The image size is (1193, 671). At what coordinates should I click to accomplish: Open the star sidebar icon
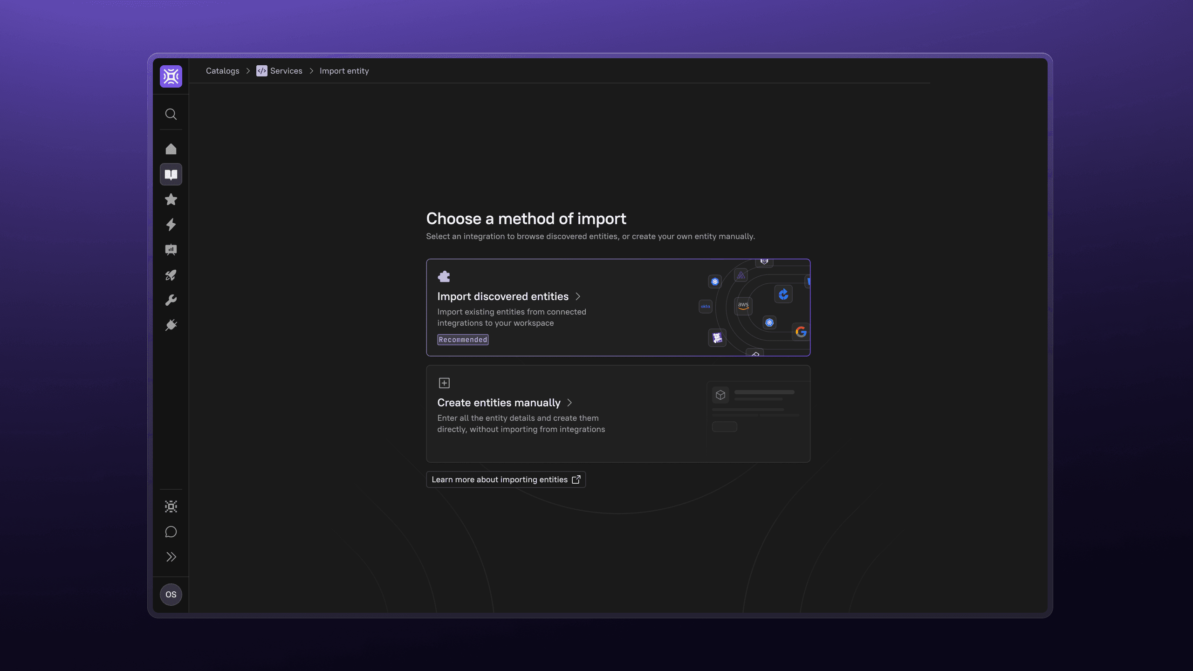(x=171, y=199)
